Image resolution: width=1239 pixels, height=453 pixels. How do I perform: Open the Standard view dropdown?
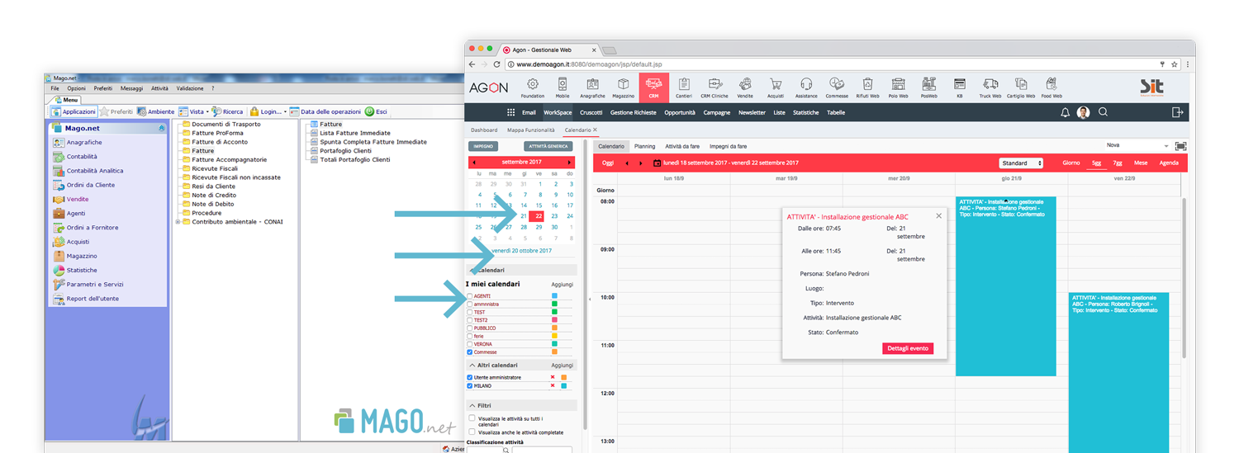1021,163
